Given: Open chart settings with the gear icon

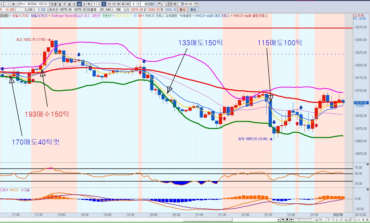Looking at the screenshot, I should [175, 4].
